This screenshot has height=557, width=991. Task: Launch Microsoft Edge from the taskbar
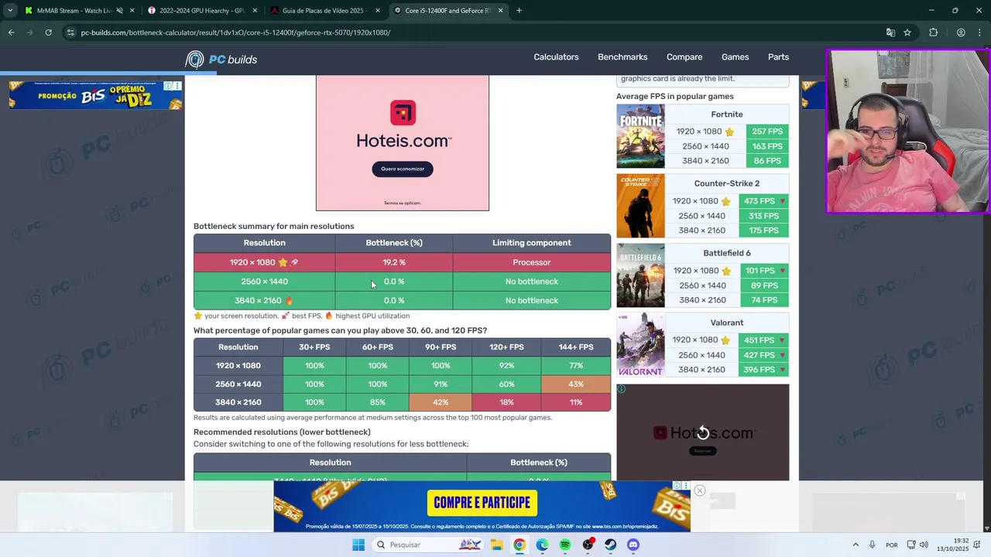coord(542,545)
